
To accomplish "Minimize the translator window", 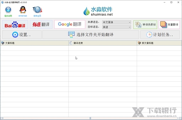I will pyautogui.click(x=164, y=2).
